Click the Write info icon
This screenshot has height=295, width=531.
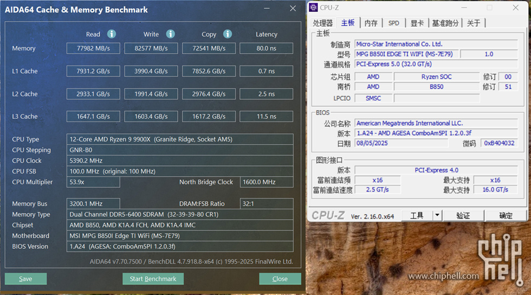coord(170,34)
